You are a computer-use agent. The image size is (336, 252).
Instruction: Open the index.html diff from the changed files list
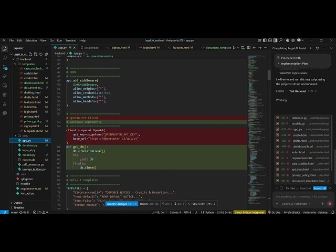click(302, 152)
